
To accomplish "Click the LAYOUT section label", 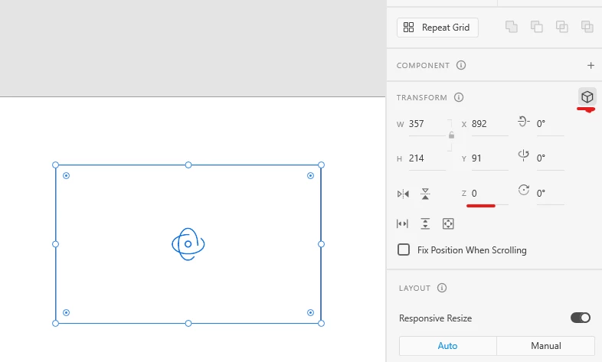I will [414, 288].
